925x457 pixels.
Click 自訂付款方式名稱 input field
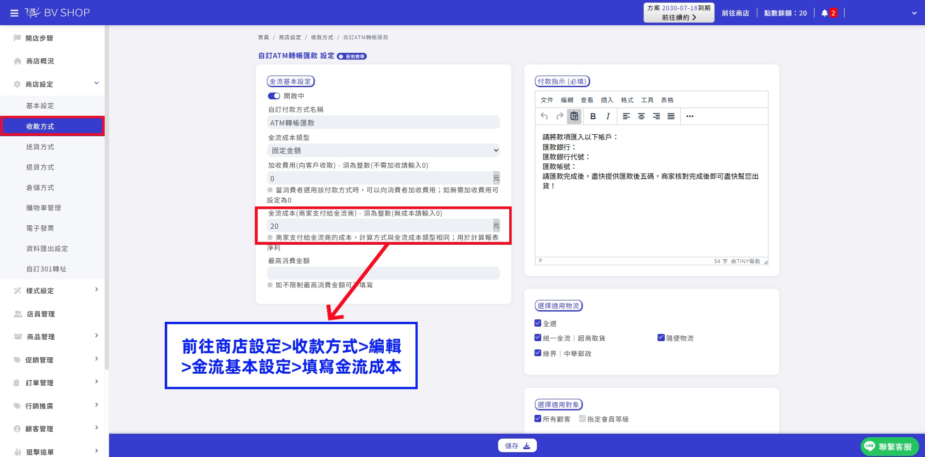click(383, 123)
